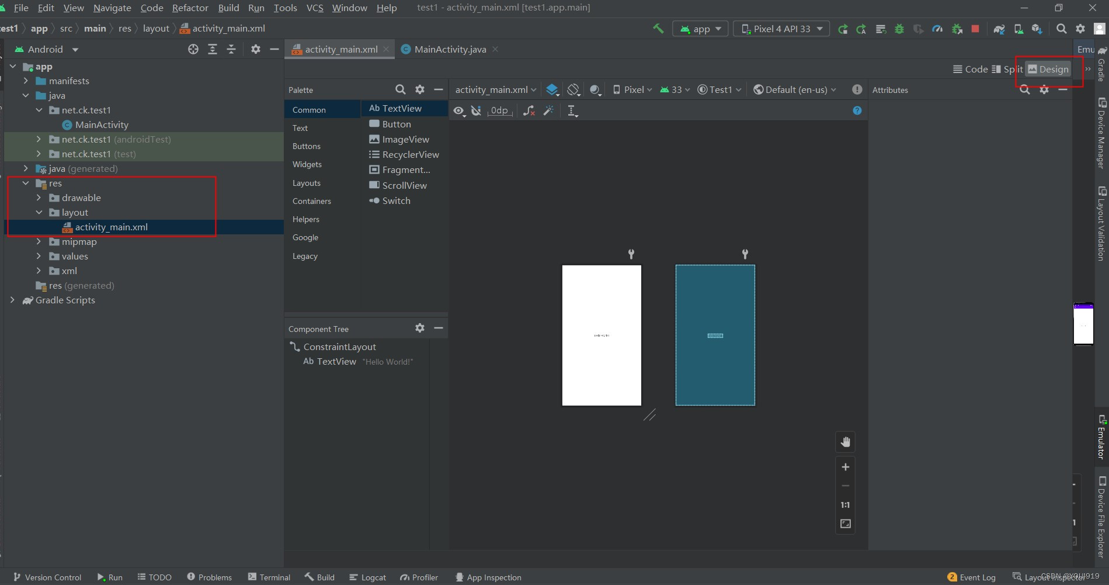Switch to Design view mode

point(1048,69)
